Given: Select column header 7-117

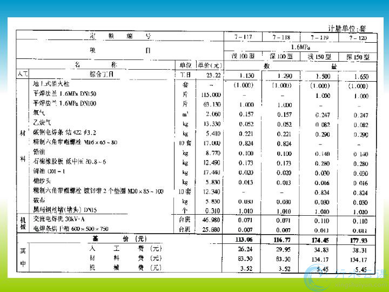Looking at the screenshot, I should [243, 37].
